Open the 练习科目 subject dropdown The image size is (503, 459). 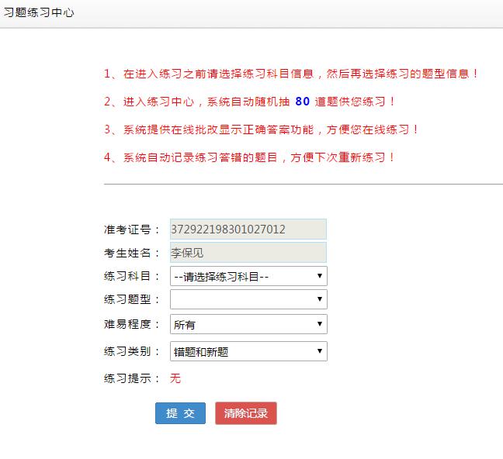[x=248, y=276]
